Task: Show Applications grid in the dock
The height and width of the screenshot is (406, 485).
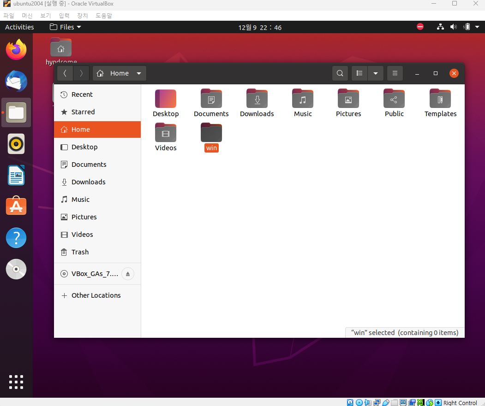Action: 16,382
